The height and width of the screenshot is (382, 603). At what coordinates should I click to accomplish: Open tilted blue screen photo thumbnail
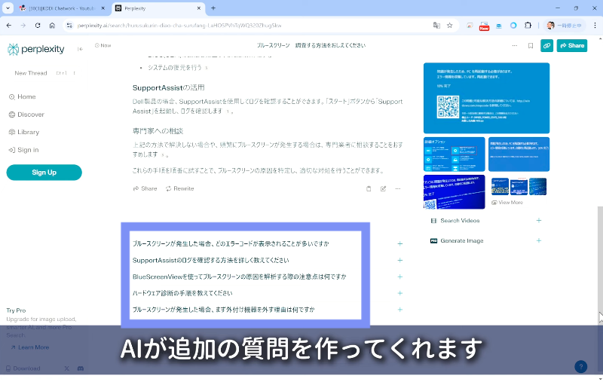(x=455, y=192)
